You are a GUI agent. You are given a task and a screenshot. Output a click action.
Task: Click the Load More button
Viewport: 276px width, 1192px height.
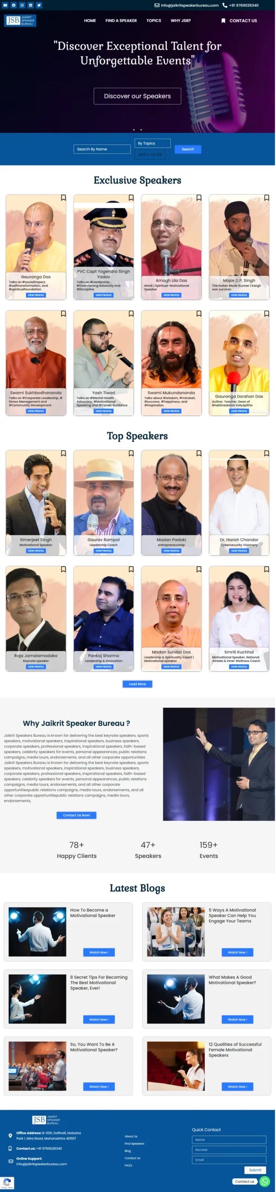point(138,684)
